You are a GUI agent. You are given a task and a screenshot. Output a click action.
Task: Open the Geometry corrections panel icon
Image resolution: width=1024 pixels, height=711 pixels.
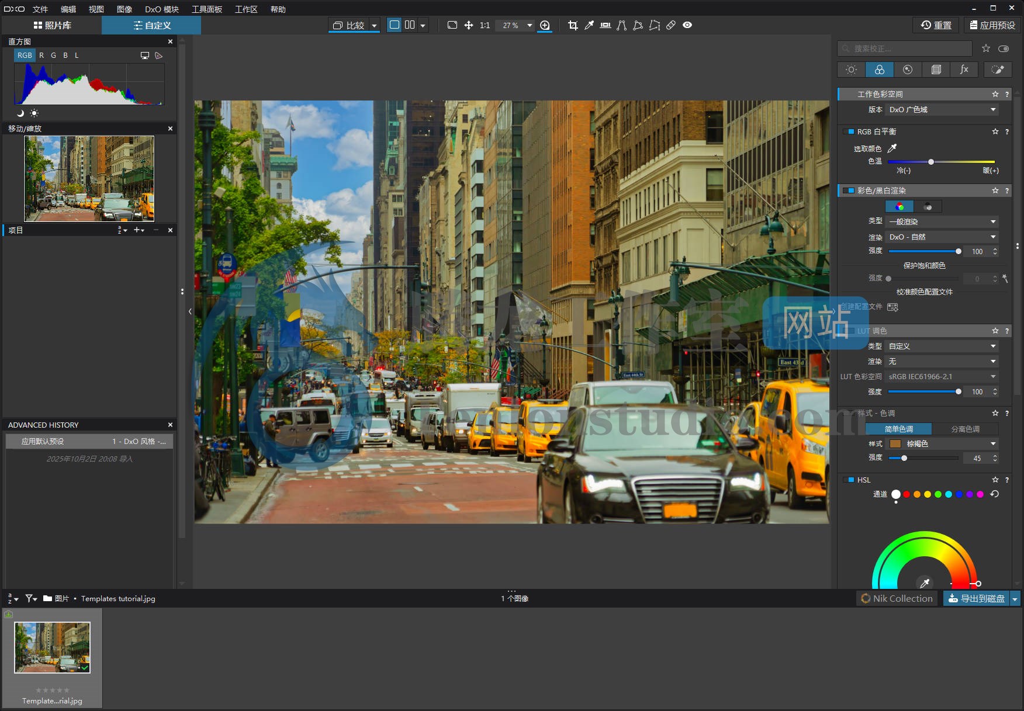936,70
